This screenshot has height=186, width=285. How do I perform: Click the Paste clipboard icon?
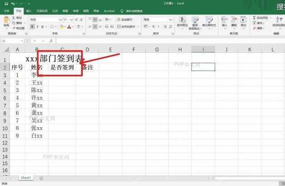(x=6, y=20)
